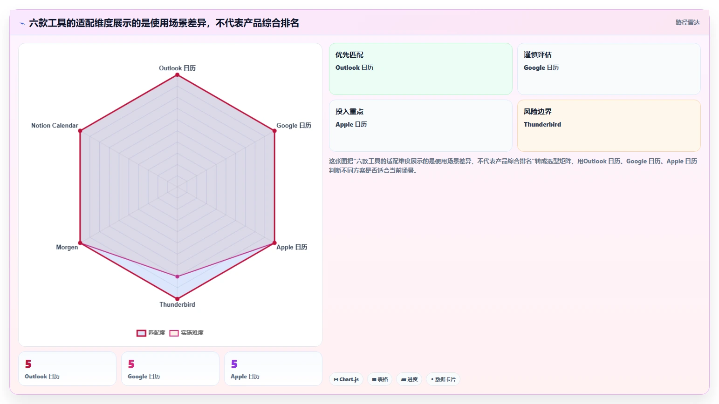
Task: Click the Apple 日历 score card showing 5
Action: point(273,369)
